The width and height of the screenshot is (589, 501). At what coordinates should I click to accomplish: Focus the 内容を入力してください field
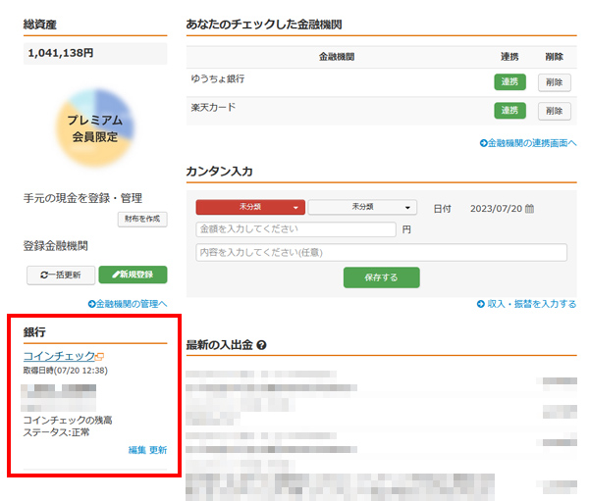(x=381, y=252)
